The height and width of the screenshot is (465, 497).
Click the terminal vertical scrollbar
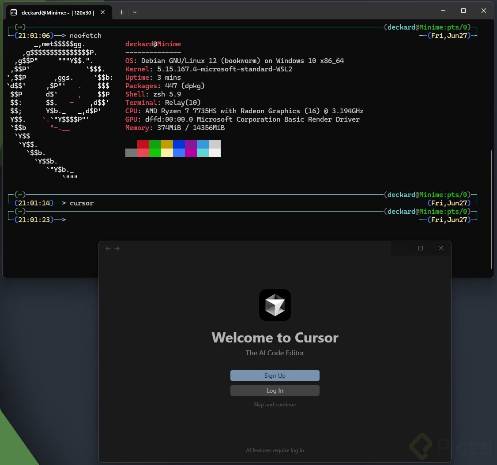click(491, 209)
